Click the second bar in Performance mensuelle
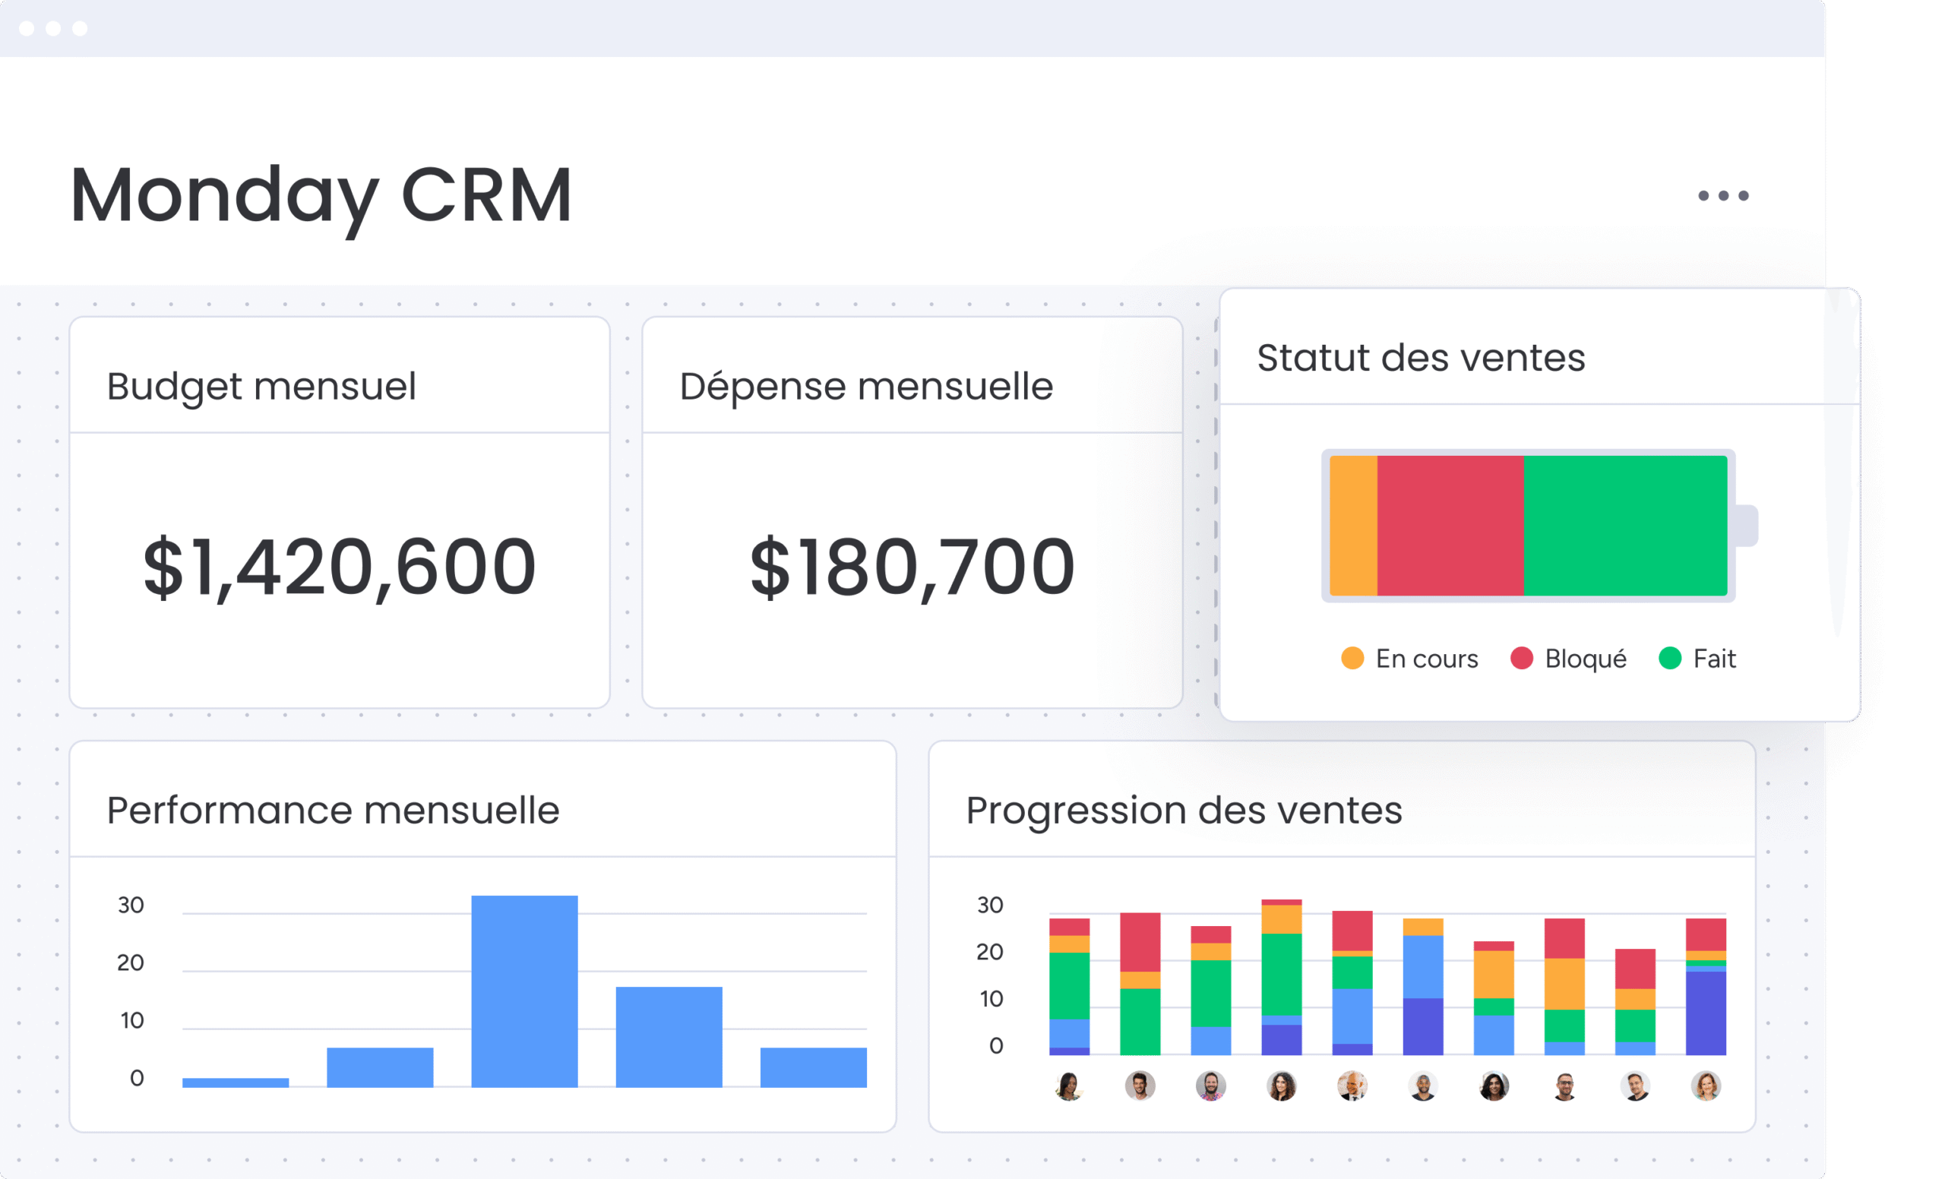 [381, 1068]
